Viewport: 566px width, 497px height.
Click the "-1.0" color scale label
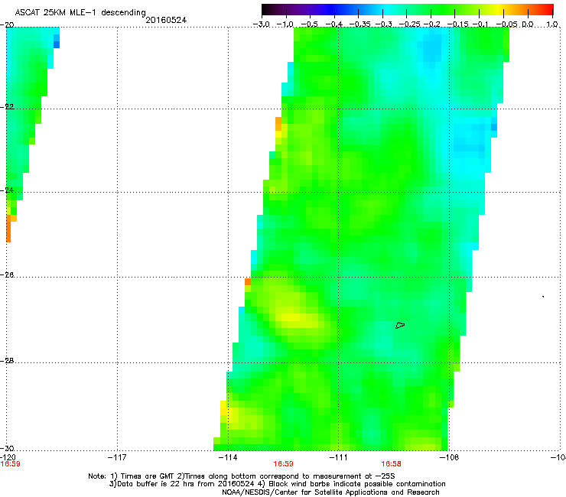(x=285, y=24)
